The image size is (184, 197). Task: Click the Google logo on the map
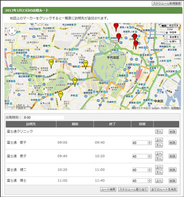(10, 107)
